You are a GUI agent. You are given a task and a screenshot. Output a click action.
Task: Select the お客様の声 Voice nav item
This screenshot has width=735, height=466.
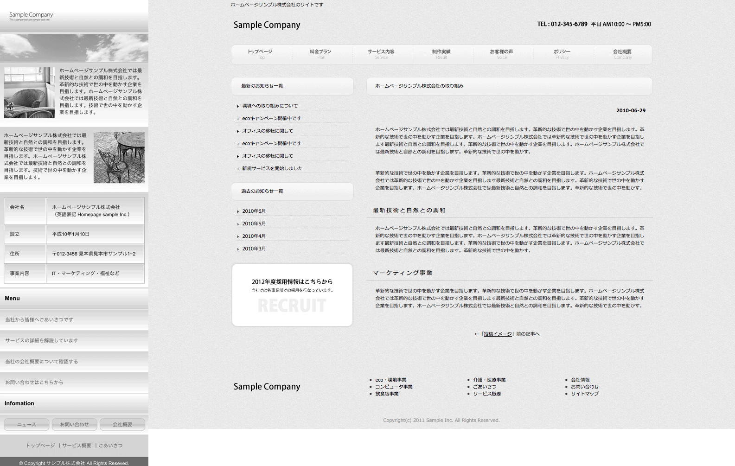(x=501, y=54)
